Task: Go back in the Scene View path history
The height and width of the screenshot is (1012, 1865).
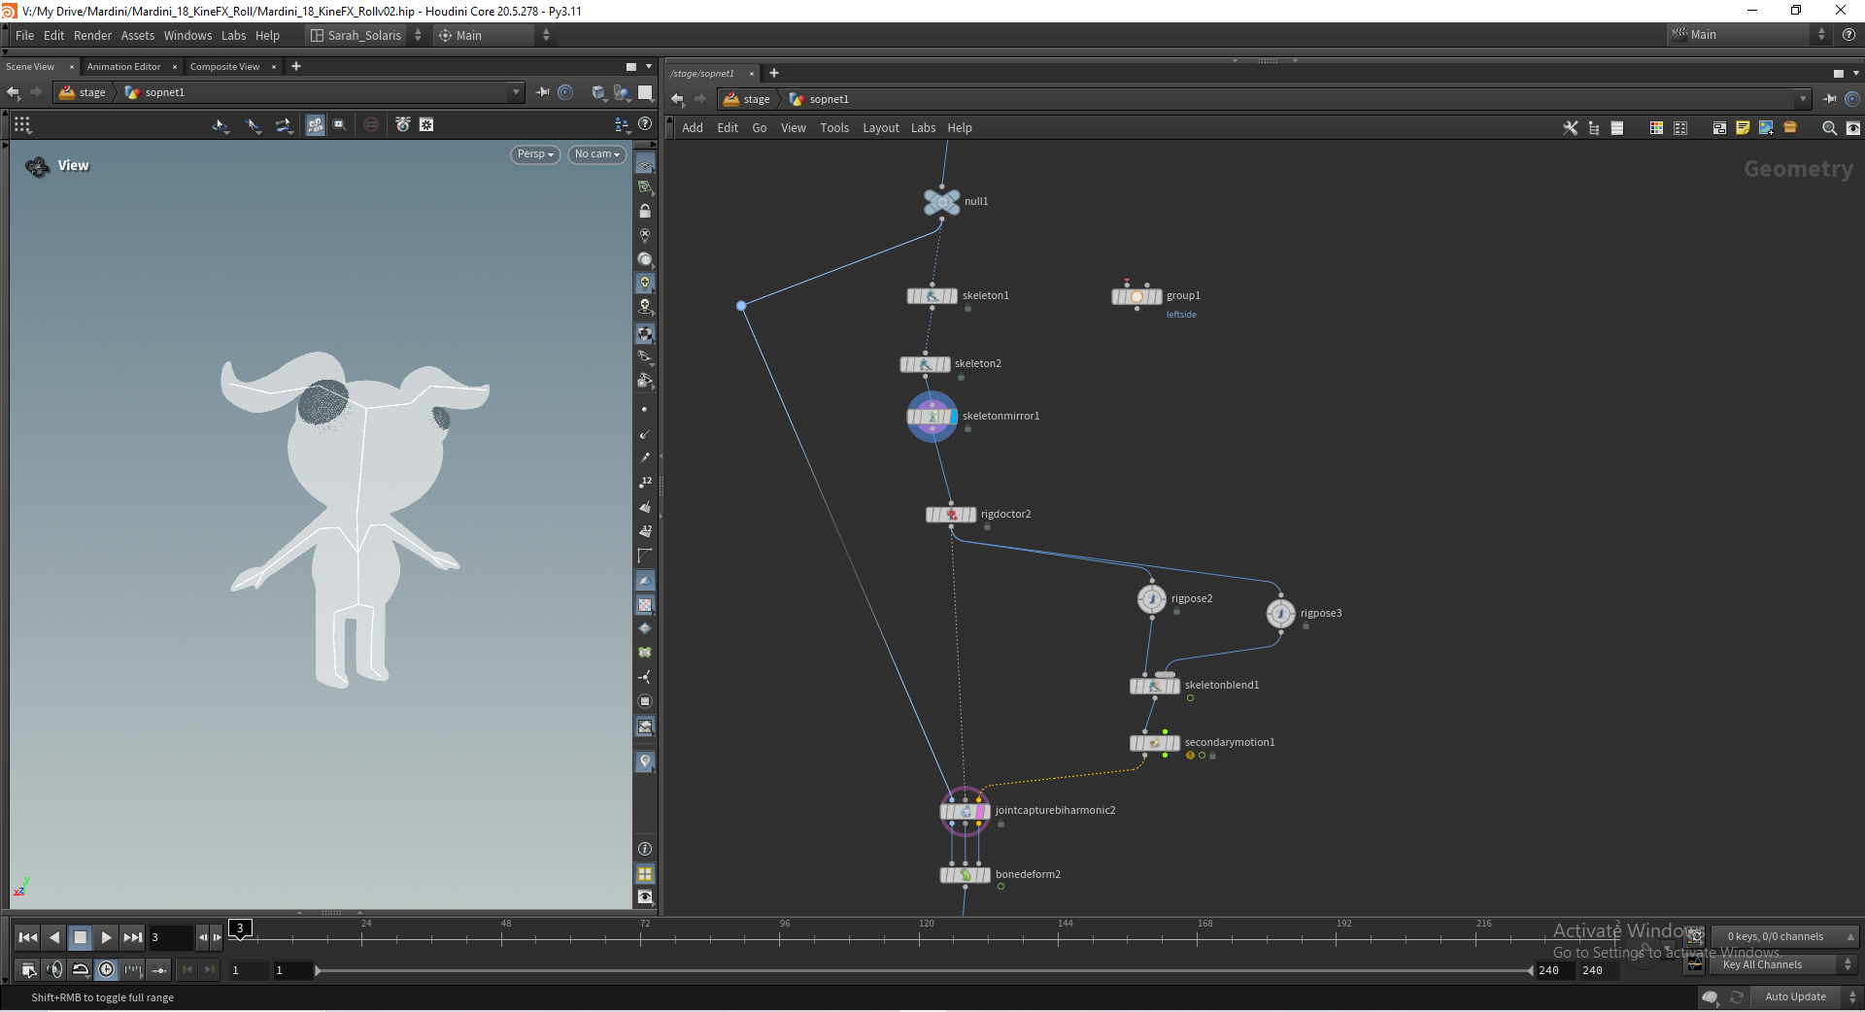Action: click(13, 92)
